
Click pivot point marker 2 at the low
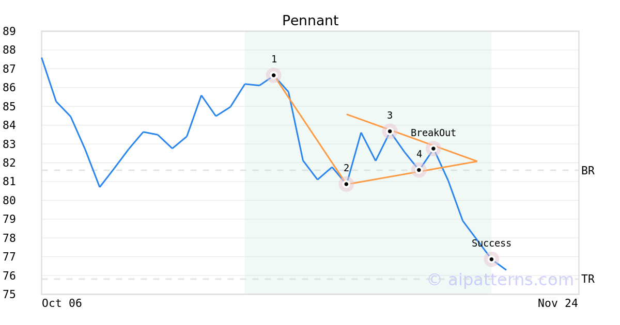coord(346,184)
